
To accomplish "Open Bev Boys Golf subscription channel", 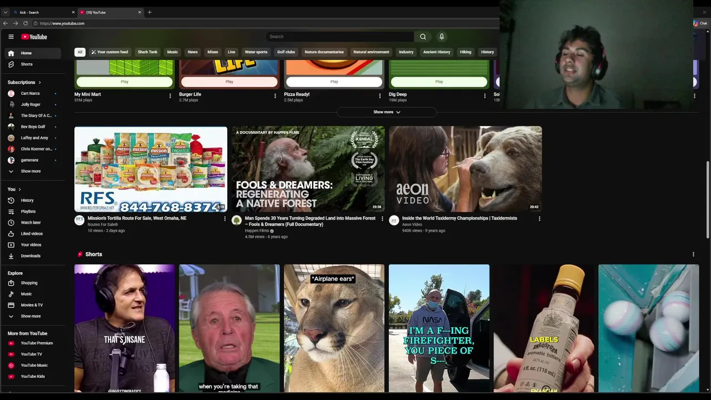I will pyautogui.click(x=33, y=127).
